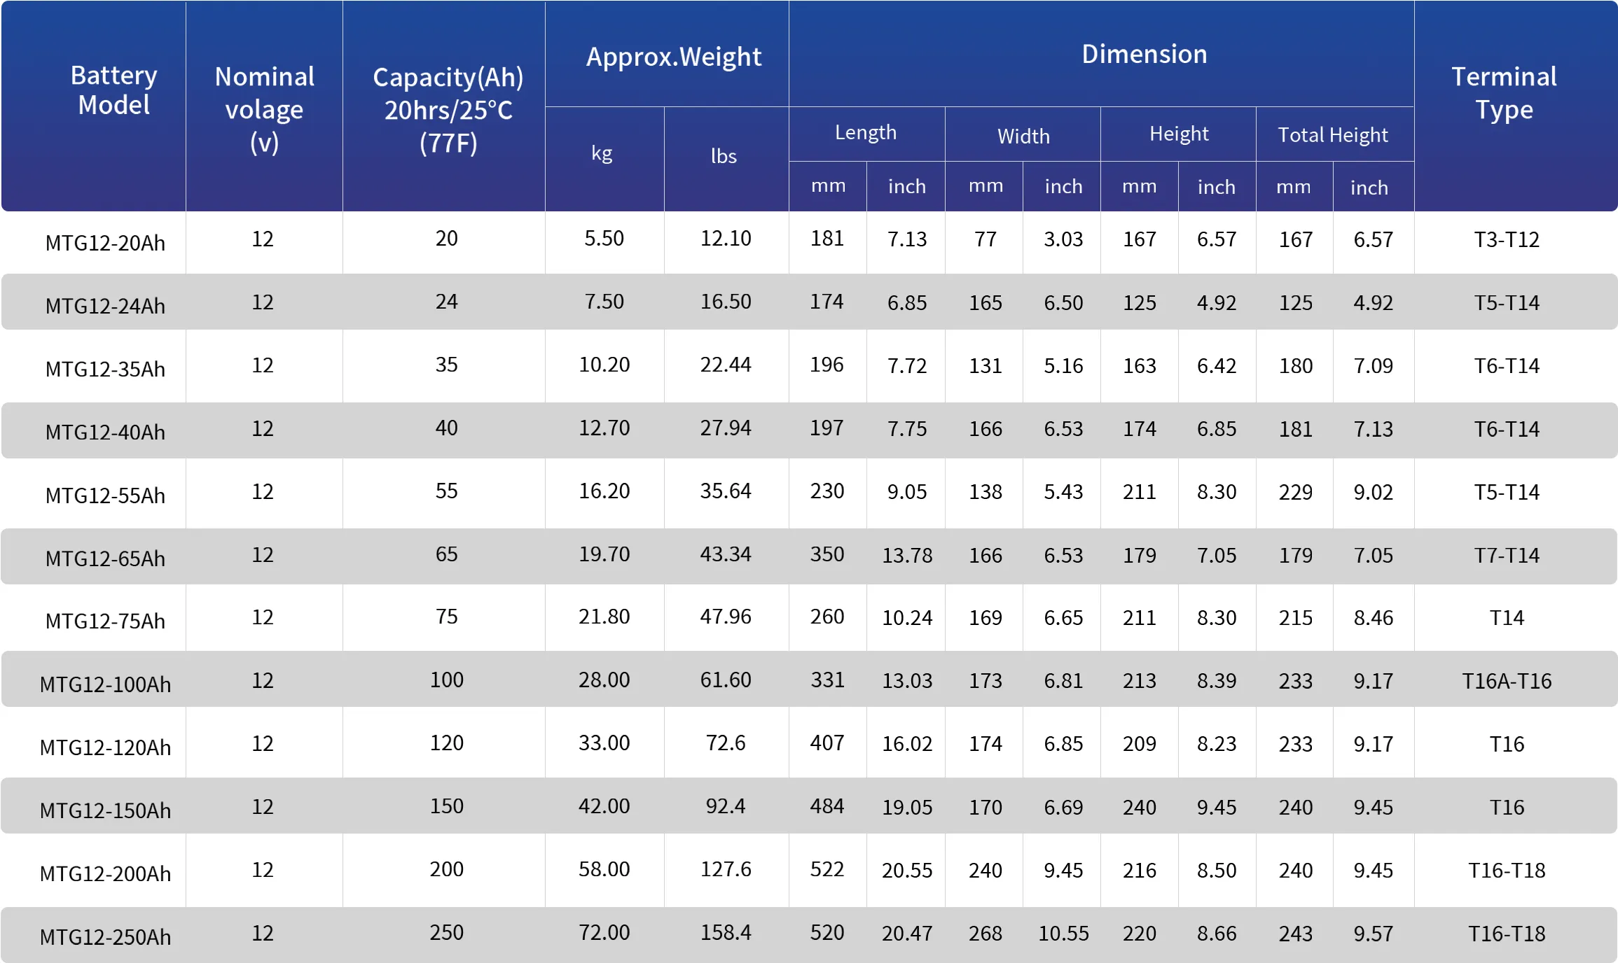Select the lbs weight subheader
This screenshot has height=963, width=1618.
point(724,155)
